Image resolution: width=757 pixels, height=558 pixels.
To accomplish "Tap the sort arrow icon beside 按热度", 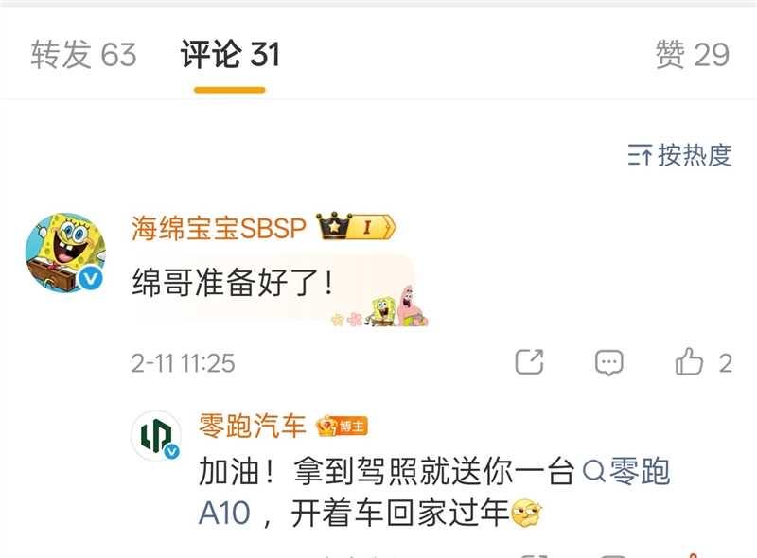I will click(640, 155).
